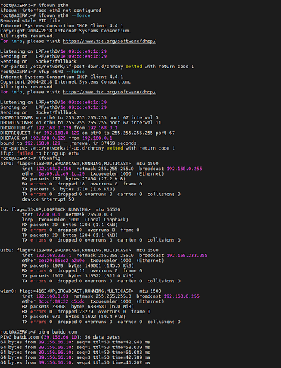Click the /etc/network/if-up.d/chrony path
281x368 pixels.
[x=67, y=148]
